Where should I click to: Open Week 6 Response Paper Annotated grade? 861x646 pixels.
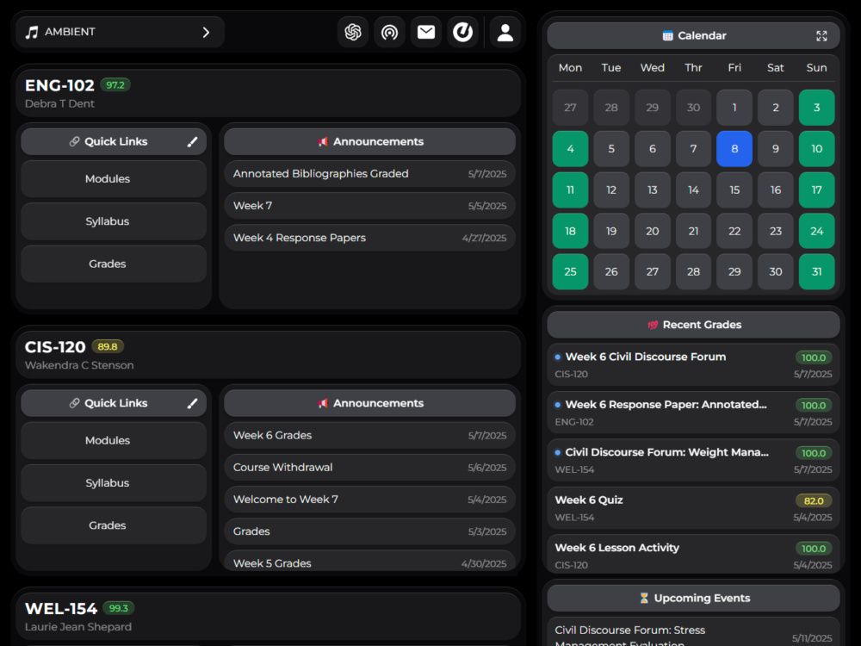[693, 413]
